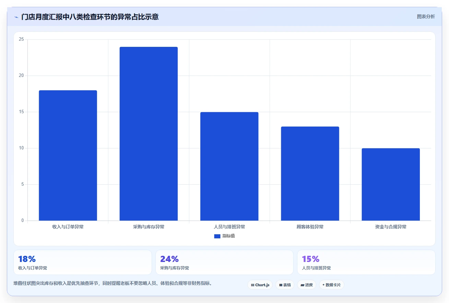Click the chart title 门店月度汇报中八类检查环节的异常占比示意
The height and width of the screenshot is (303, 449).
(x=90, y=17)
